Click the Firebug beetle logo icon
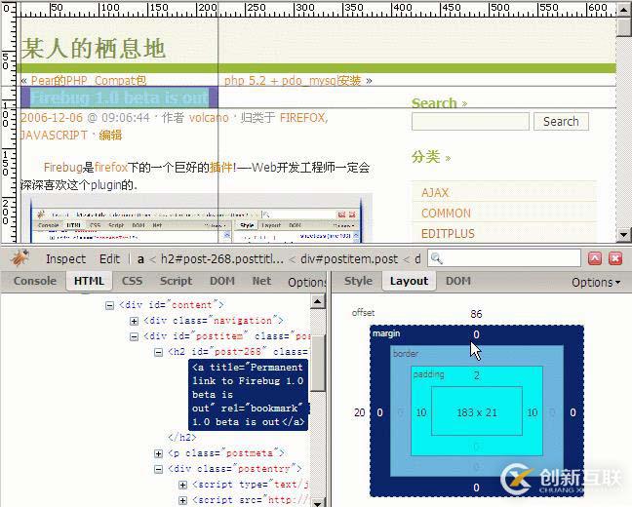 pyautogui.click(x=20, y=258)
